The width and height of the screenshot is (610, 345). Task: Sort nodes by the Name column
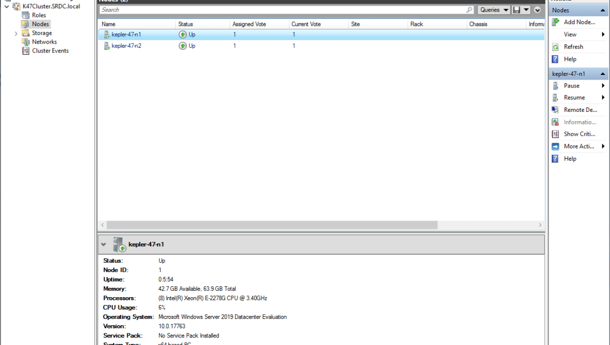tap(137, 24)
